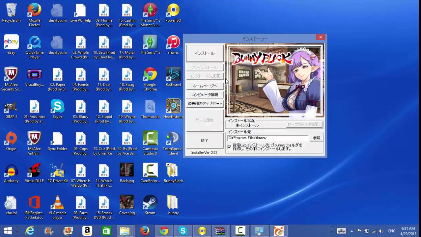421x237 pixels.
Task: Select The Sims 3 Master Suite icon
Action: [150, 15]
